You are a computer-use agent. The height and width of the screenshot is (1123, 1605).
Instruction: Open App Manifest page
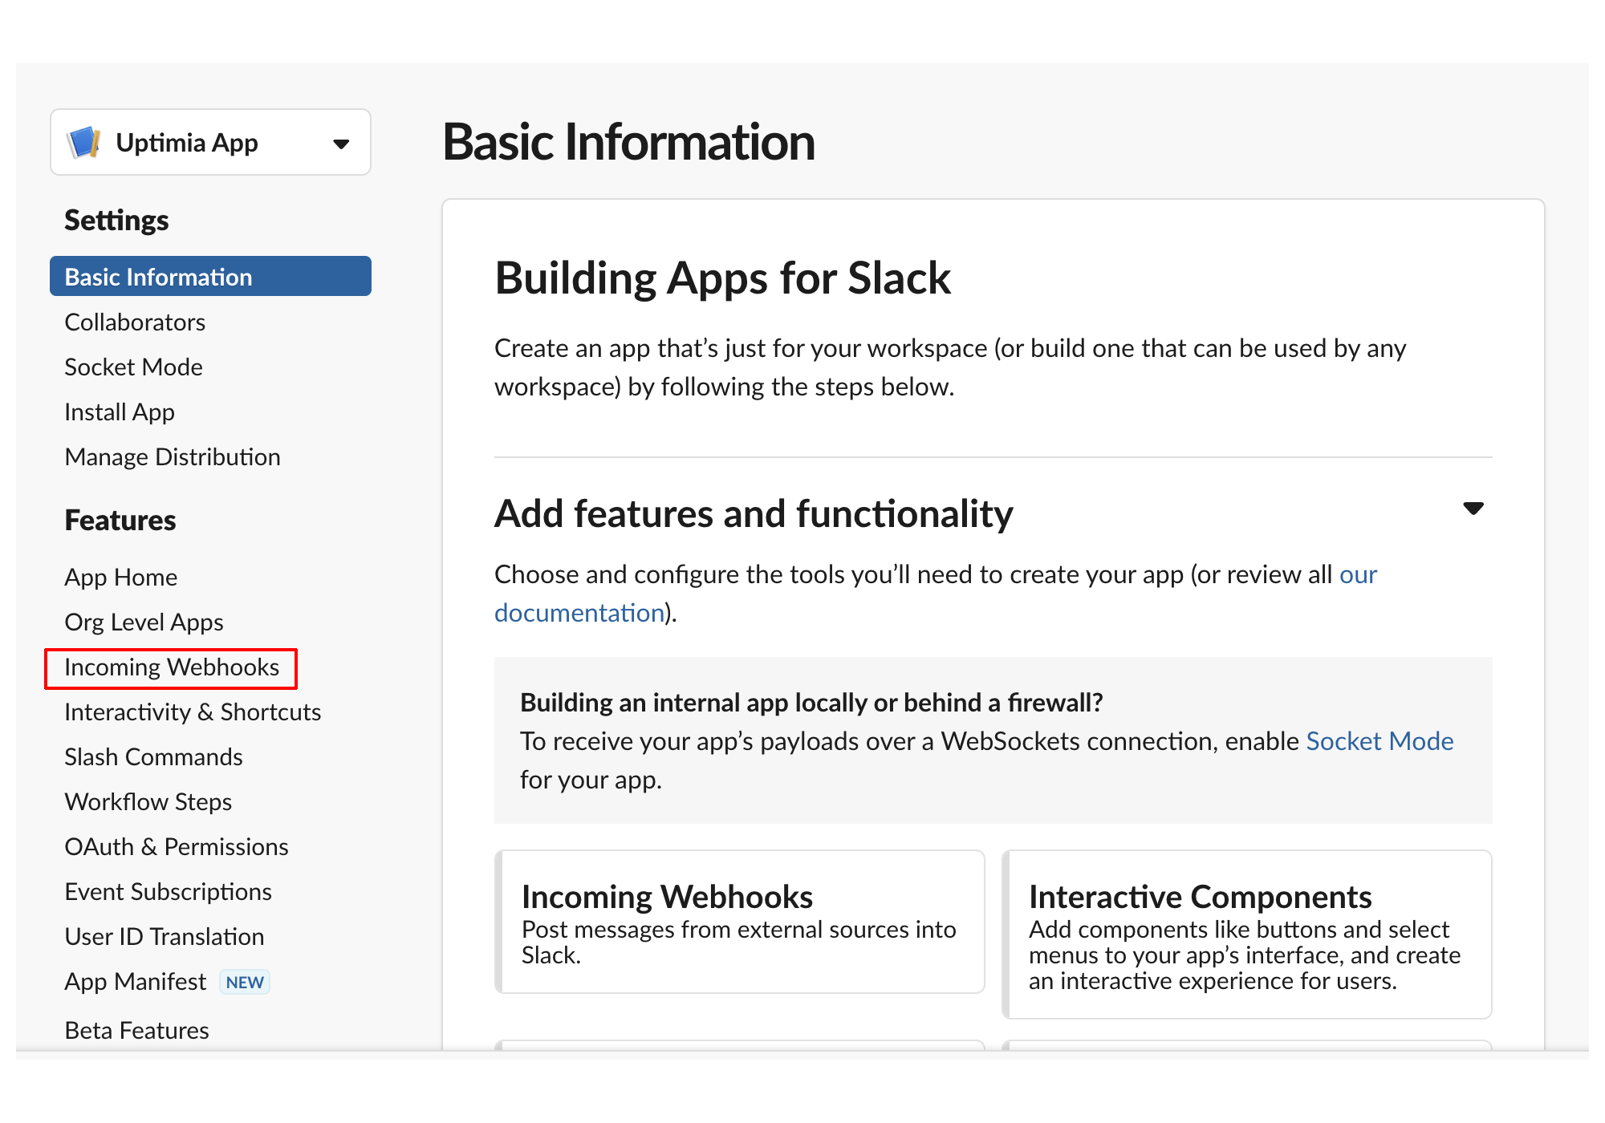click(x=136, y=982)
